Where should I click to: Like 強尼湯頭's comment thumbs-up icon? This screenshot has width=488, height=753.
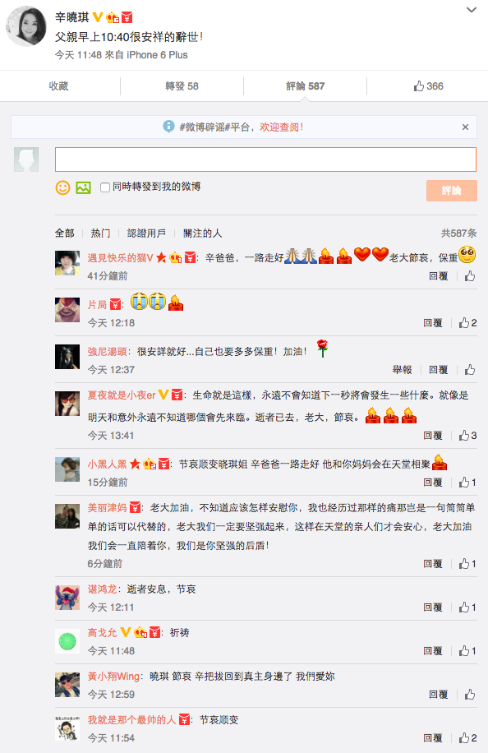pos(470,370)
